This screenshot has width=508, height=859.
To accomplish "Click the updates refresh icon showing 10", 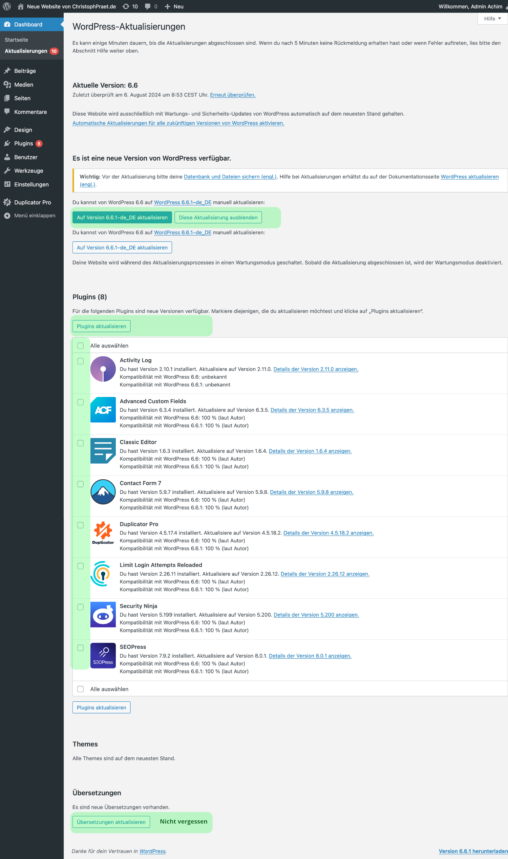I will pyautogui.click(x=126, y=6).
